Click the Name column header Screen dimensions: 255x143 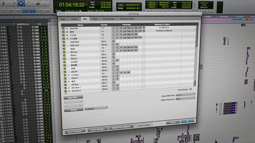80,25
